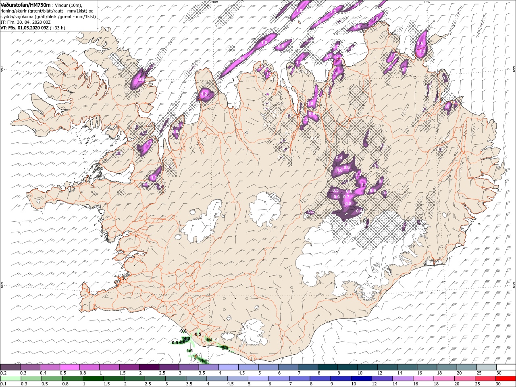The image size is (516, 387).
Task: Pick the bright red swatch at 30 in bottom legend
Action: [x=506, y=379]
